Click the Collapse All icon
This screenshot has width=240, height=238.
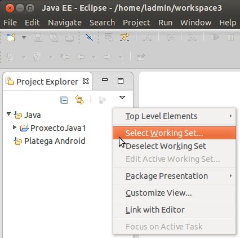pos(64,100)
